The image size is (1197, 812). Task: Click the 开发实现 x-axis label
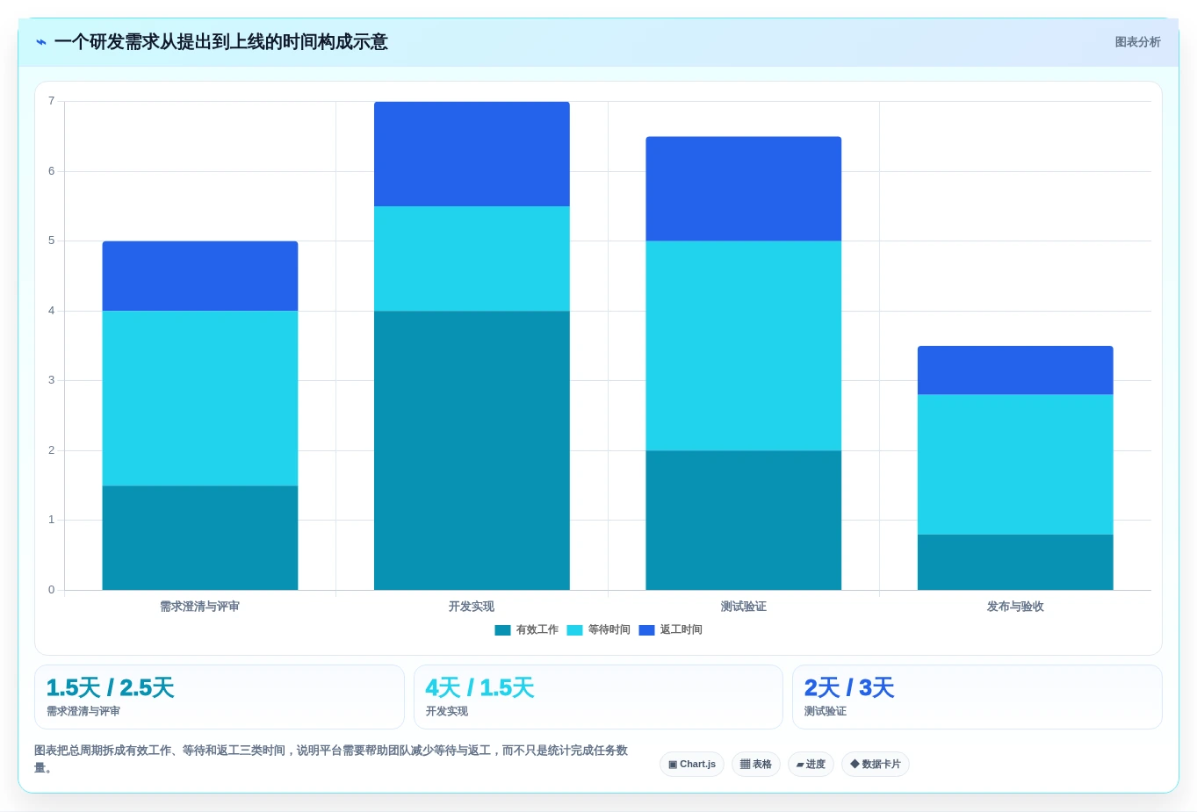click(x=472, y=607)
